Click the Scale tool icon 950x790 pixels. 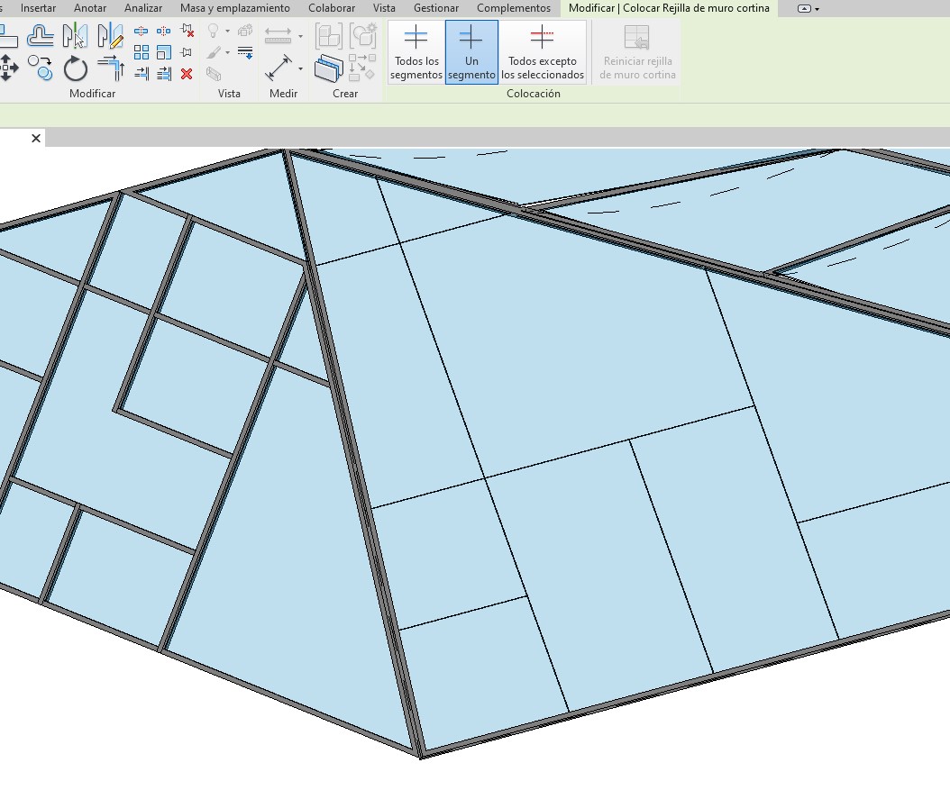pyautogui.click(x=164, y=53)
